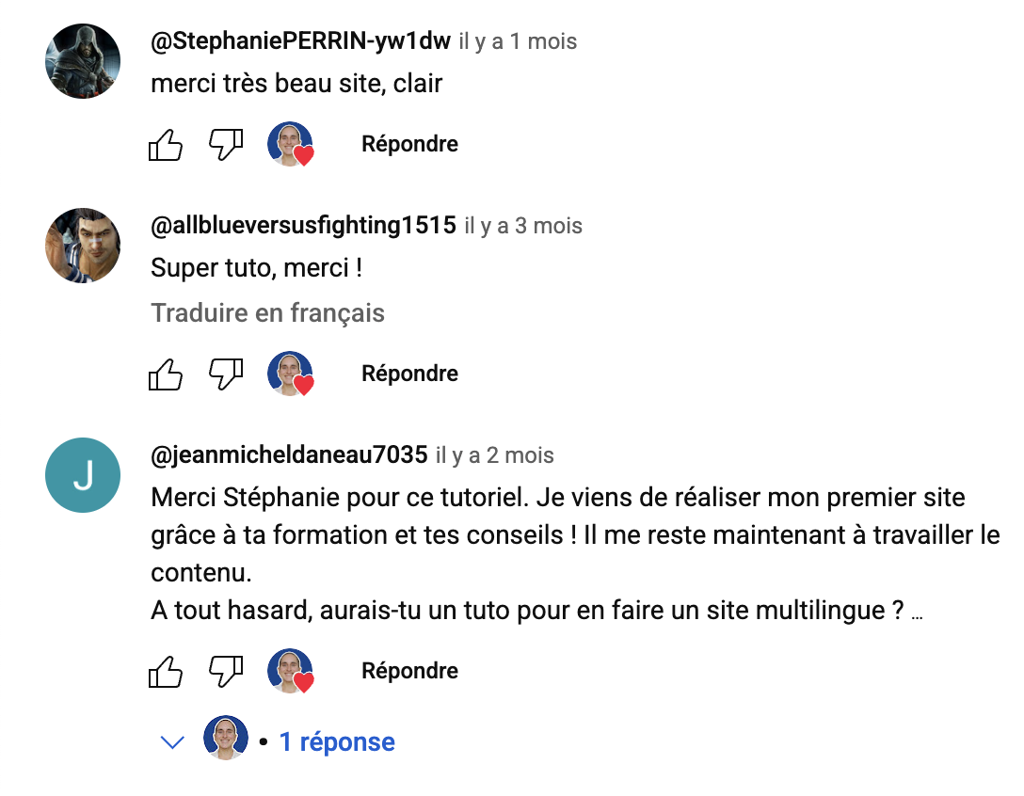Expand the "1 réponse" replies thread

point(337,742)
